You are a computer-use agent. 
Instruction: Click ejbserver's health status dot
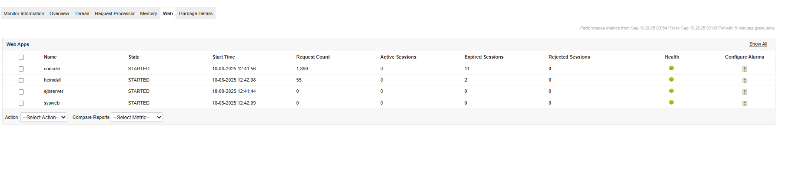(x=671, y=91)
